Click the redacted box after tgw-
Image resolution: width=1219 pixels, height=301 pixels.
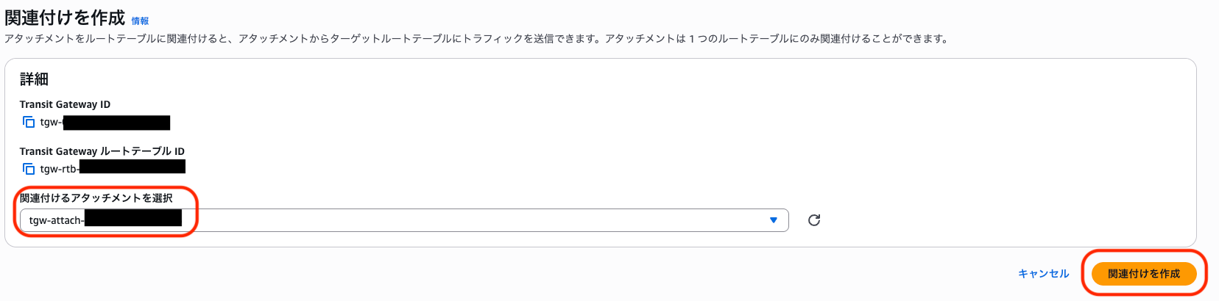(117, 123)
